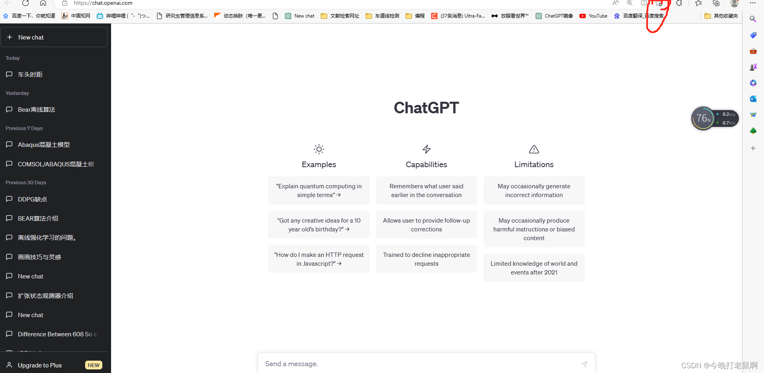Open the New chat bookmark in favorites bar
Image resolution: width=764 pixels, height=373 pixels.
[x=300, y=16]
